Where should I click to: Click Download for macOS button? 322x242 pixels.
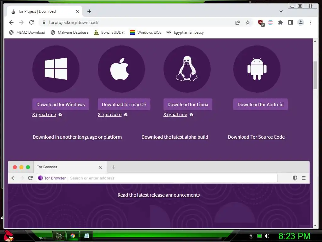(124, 104)
